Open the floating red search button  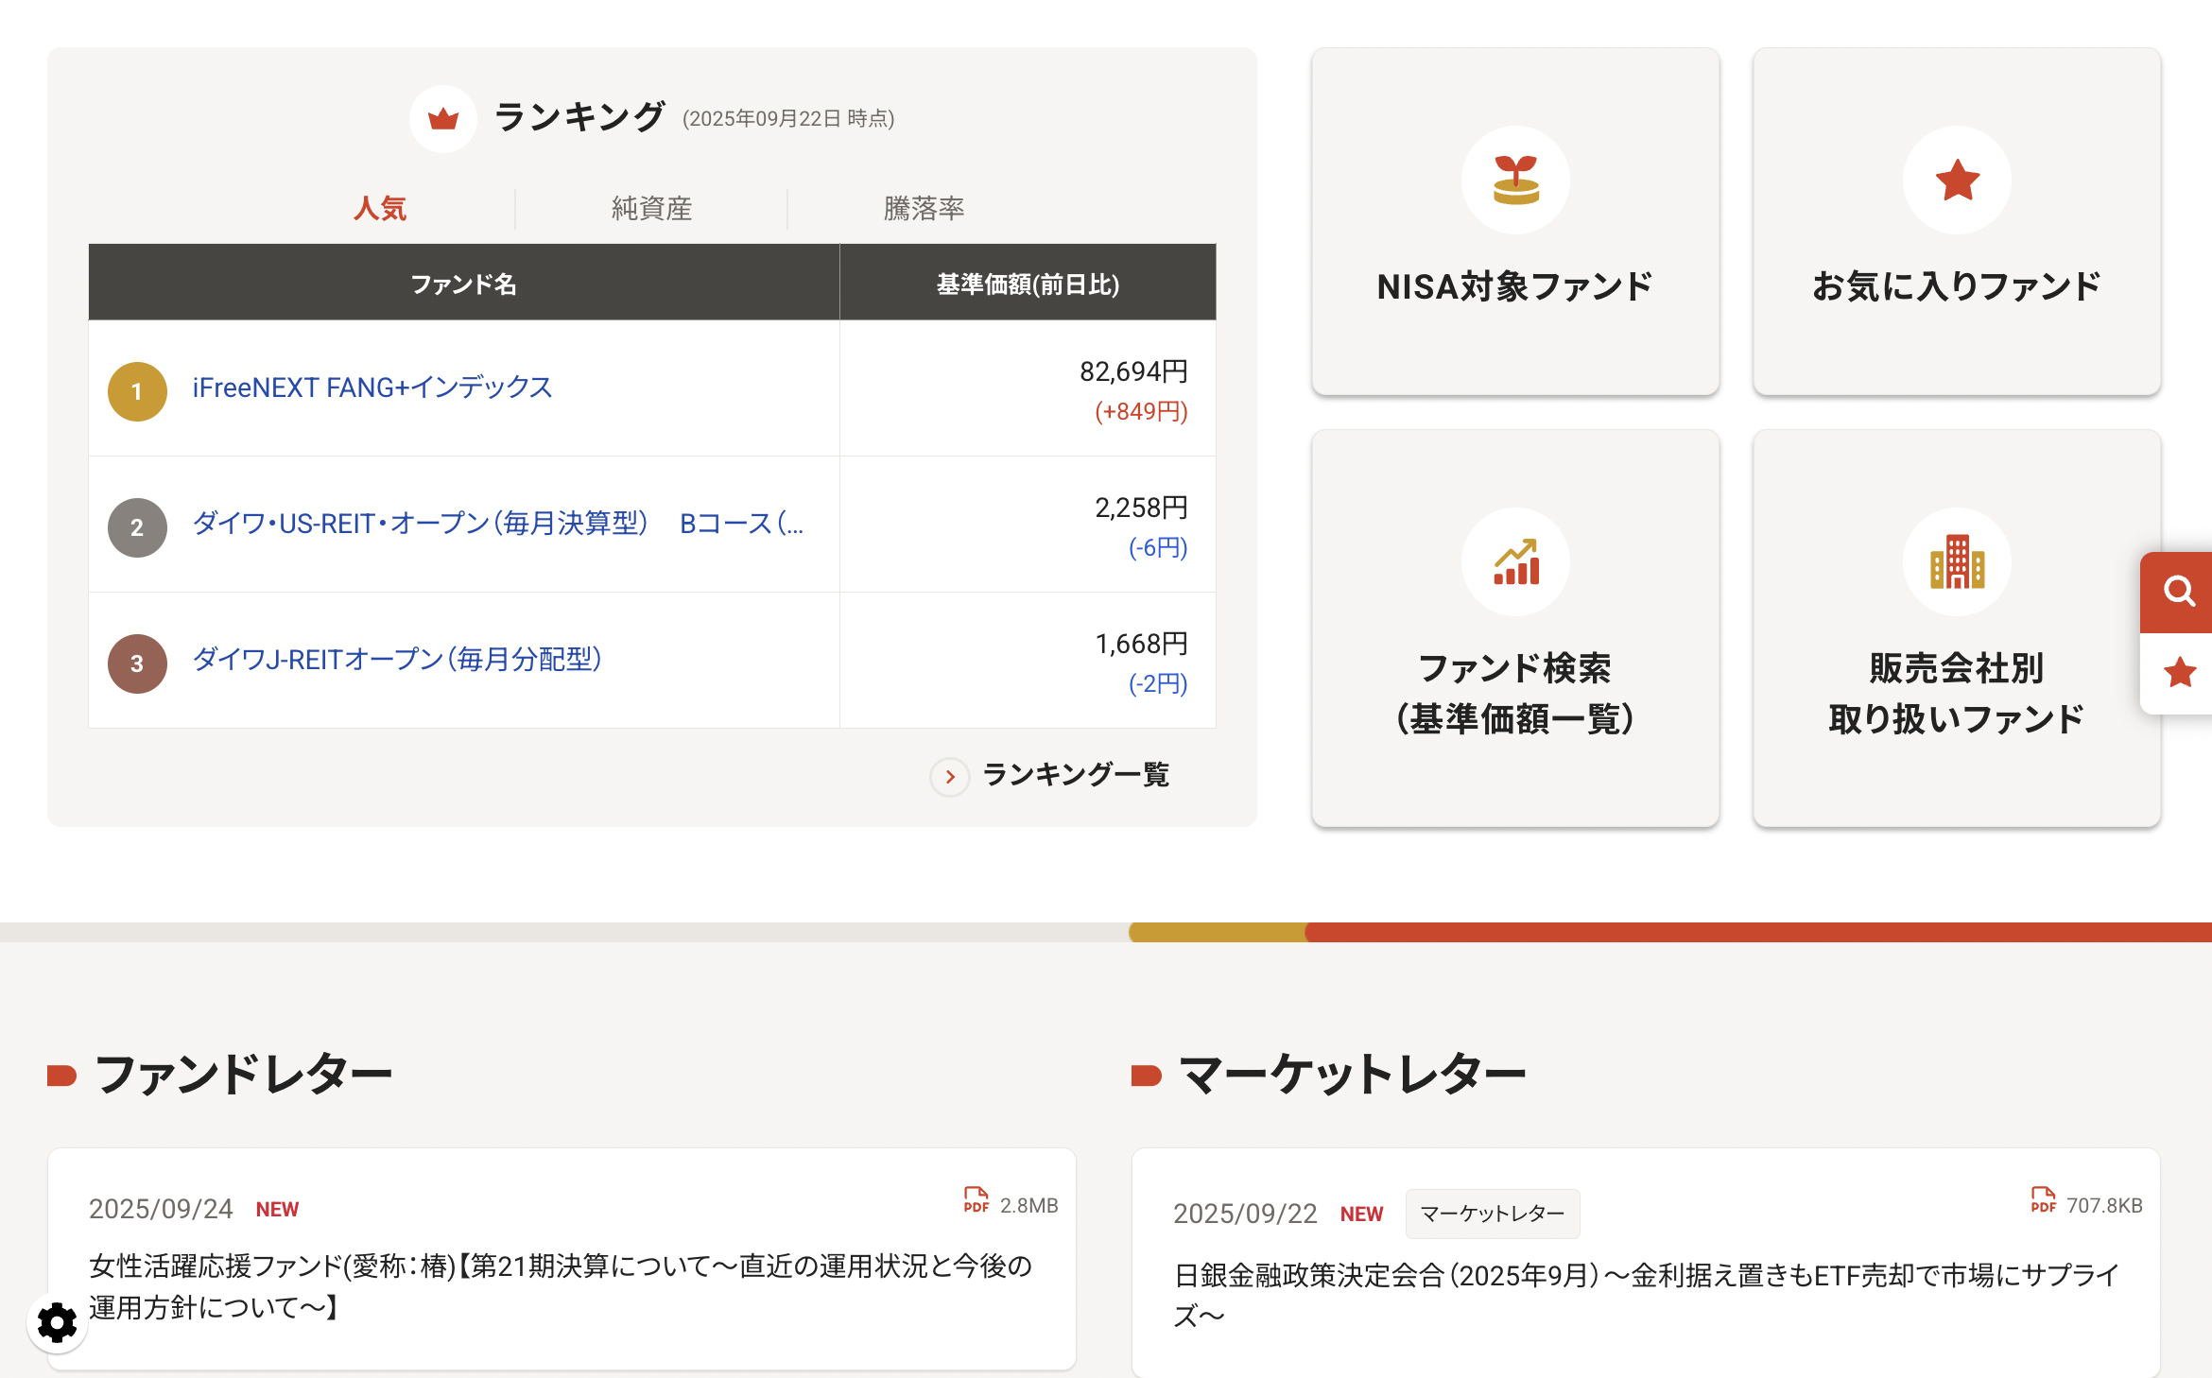point(2179,592)
